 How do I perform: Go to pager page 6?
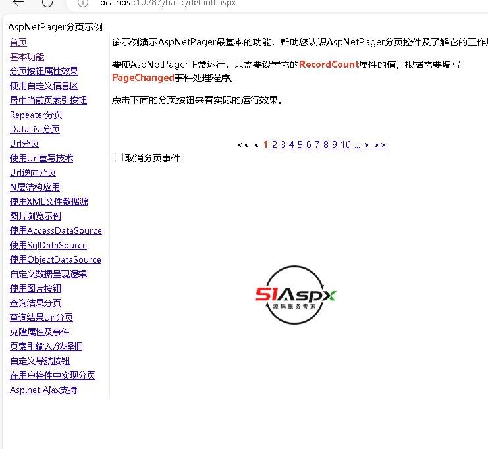[308, 145]
